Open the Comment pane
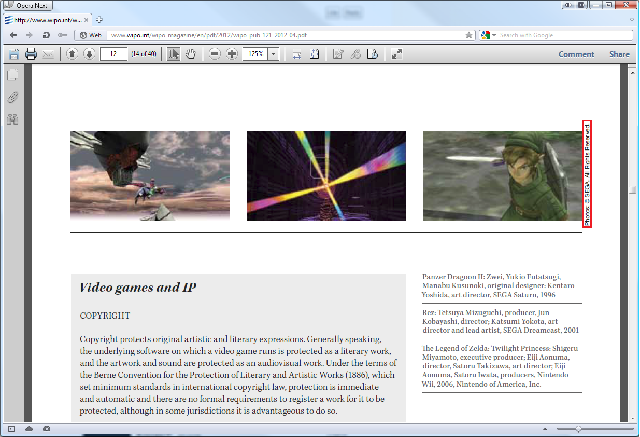This screenshot has width=640, height=437. tap(576, 54)
